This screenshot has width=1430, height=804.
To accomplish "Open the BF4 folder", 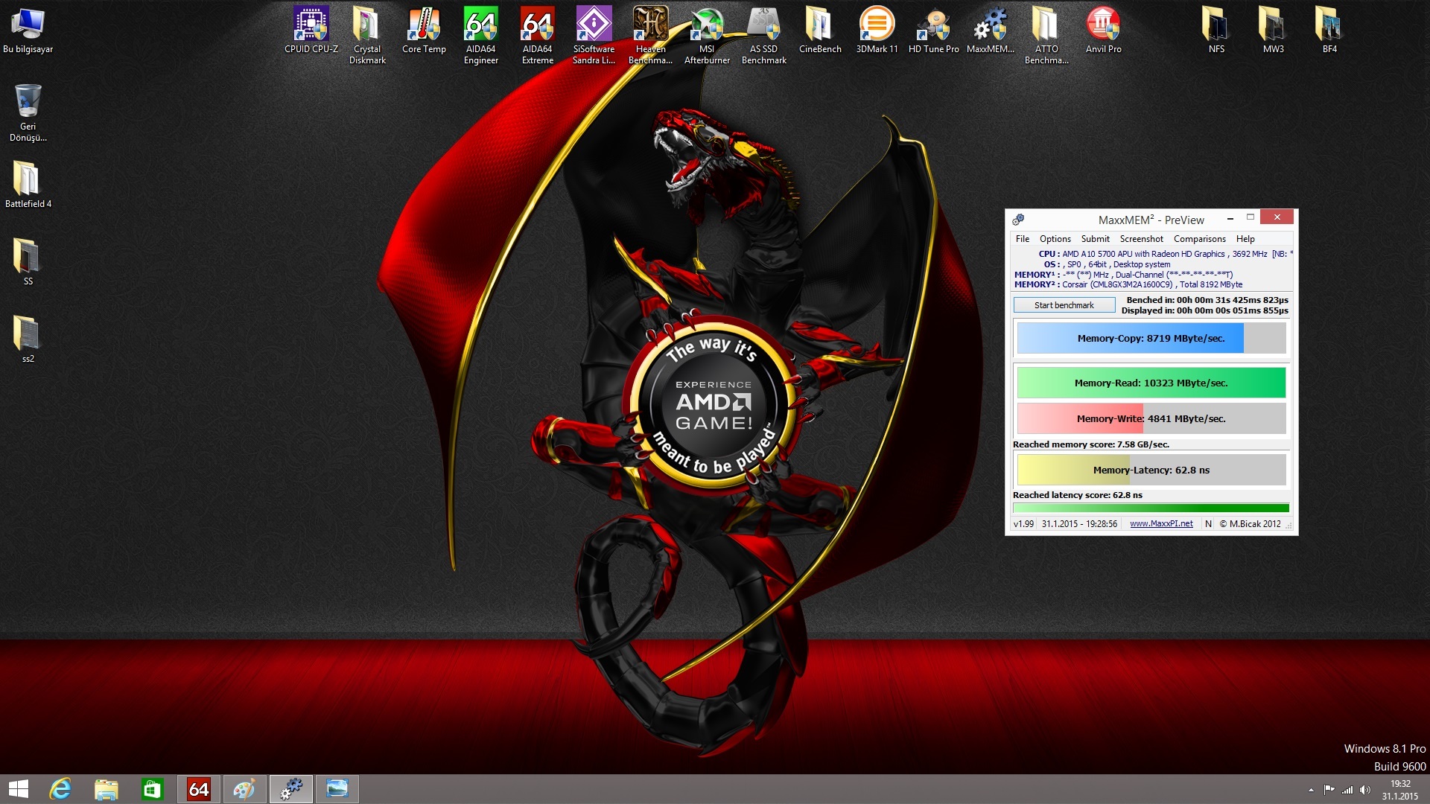I will coord(1329,31).
